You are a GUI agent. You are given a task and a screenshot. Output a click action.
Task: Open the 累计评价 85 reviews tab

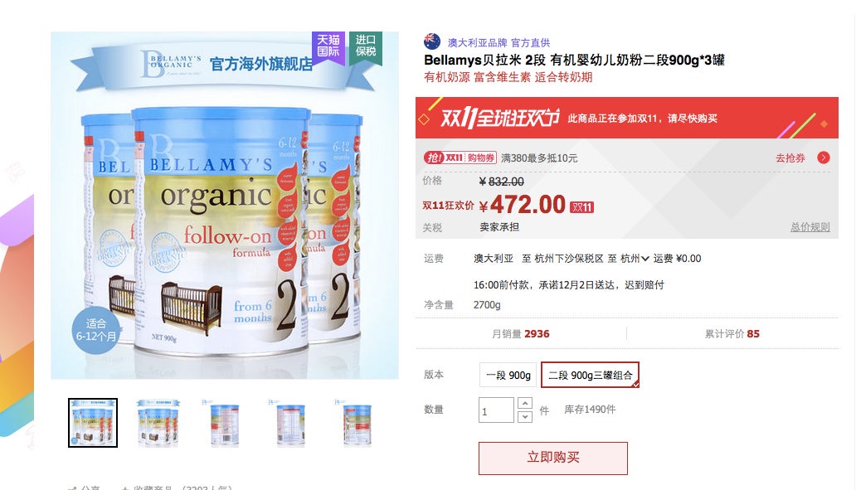(x=732, y=333)
